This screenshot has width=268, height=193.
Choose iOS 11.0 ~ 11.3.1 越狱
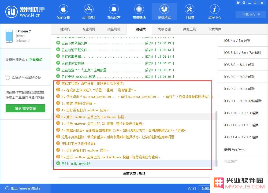coord(243,125)
